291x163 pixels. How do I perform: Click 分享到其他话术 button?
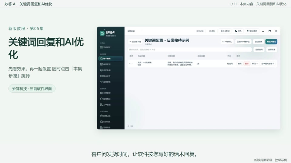click(268, 64)
